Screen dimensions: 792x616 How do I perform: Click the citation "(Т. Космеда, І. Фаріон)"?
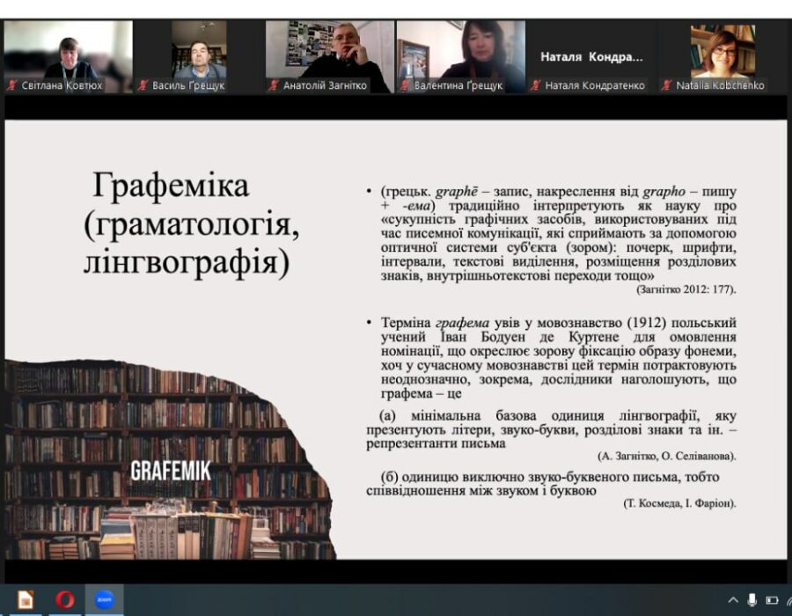click(x=679, y=503)
